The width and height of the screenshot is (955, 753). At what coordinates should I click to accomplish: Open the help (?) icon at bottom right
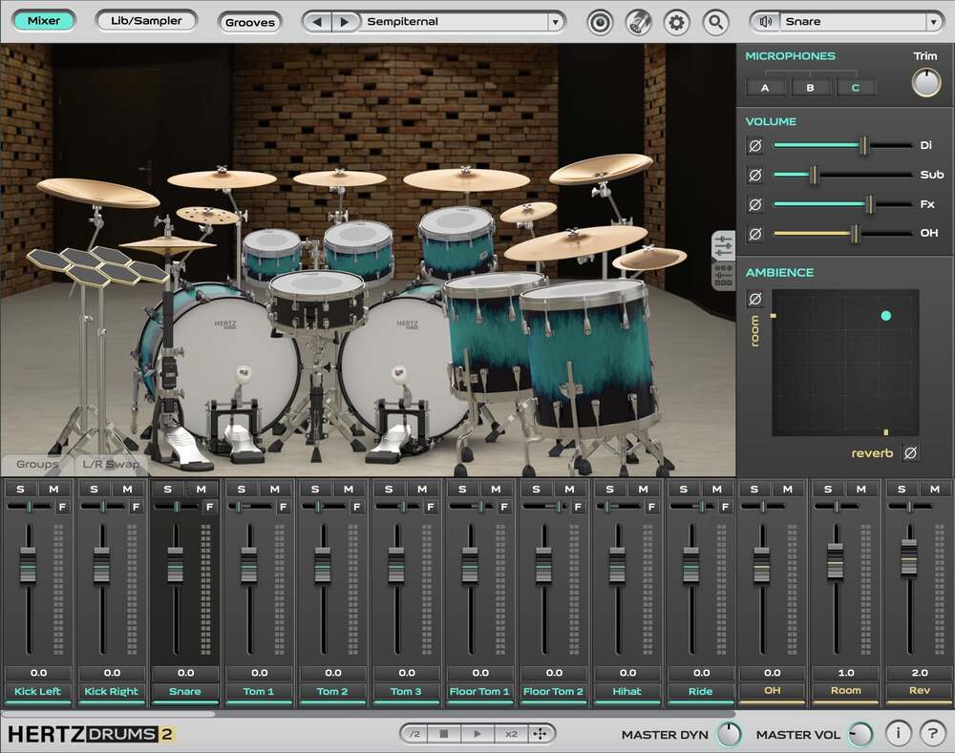[x=933, y=733]
